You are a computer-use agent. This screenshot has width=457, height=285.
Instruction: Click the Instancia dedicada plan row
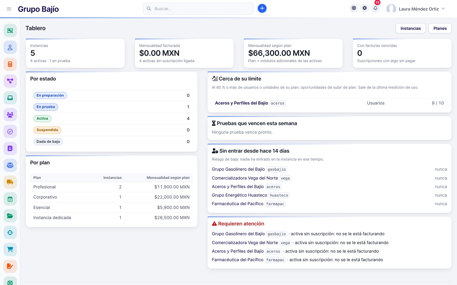111,218
